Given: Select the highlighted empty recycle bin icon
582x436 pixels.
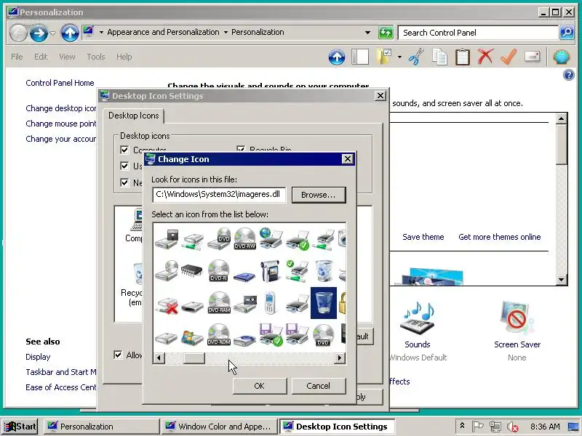Looking at the screenshot, I should click(324, 303).
